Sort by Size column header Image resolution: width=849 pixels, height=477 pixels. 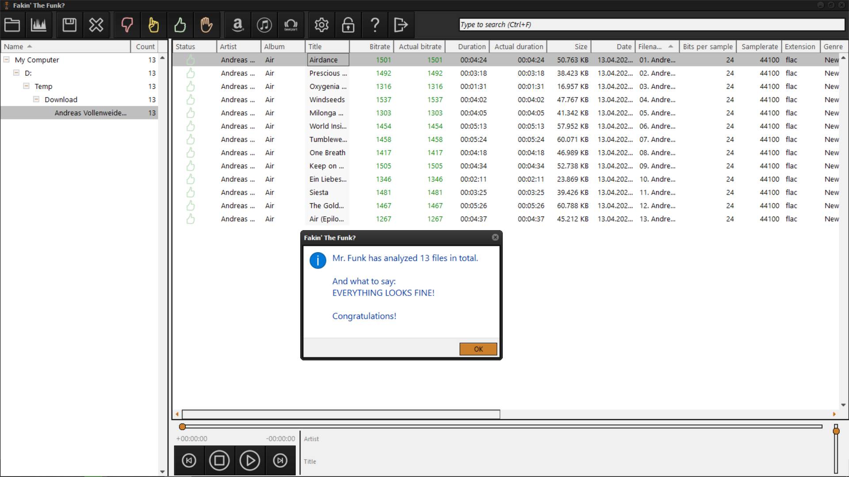[569, 46]
